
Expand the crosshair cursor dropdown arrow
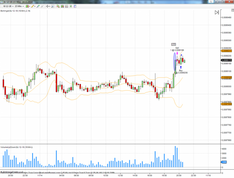tap(50, 6)
